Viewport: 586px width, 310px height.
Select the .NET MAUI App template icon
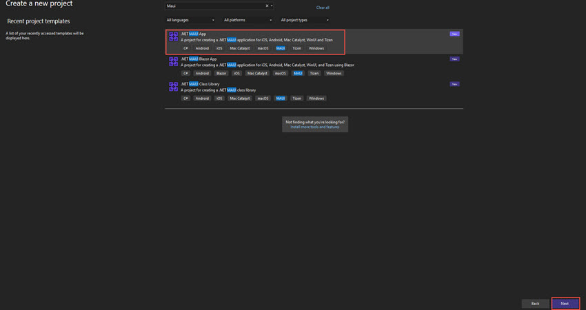click(174, 37)
